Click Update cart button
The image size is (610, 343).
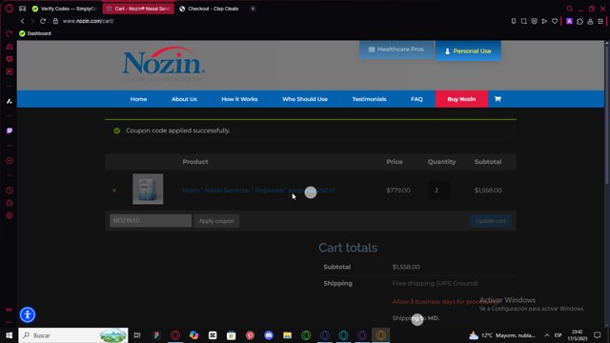(491, 221)
